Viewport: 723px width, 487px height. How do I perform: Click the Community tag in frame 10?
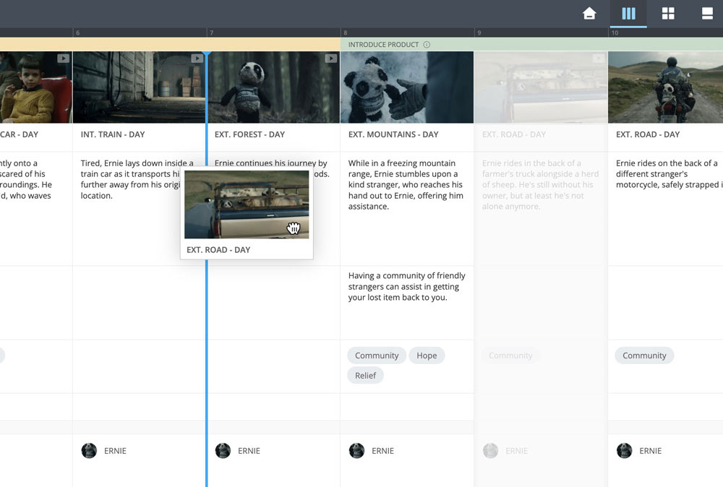644,355
